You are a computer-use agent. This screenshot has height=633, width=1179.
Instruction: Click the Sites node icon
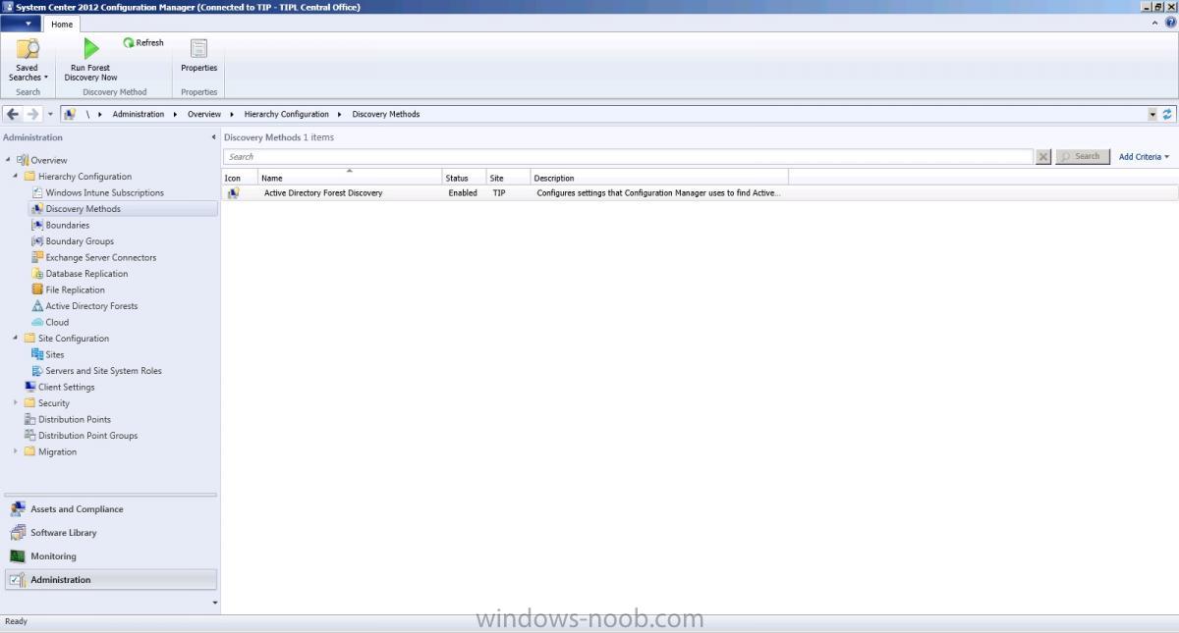[37, 354]
